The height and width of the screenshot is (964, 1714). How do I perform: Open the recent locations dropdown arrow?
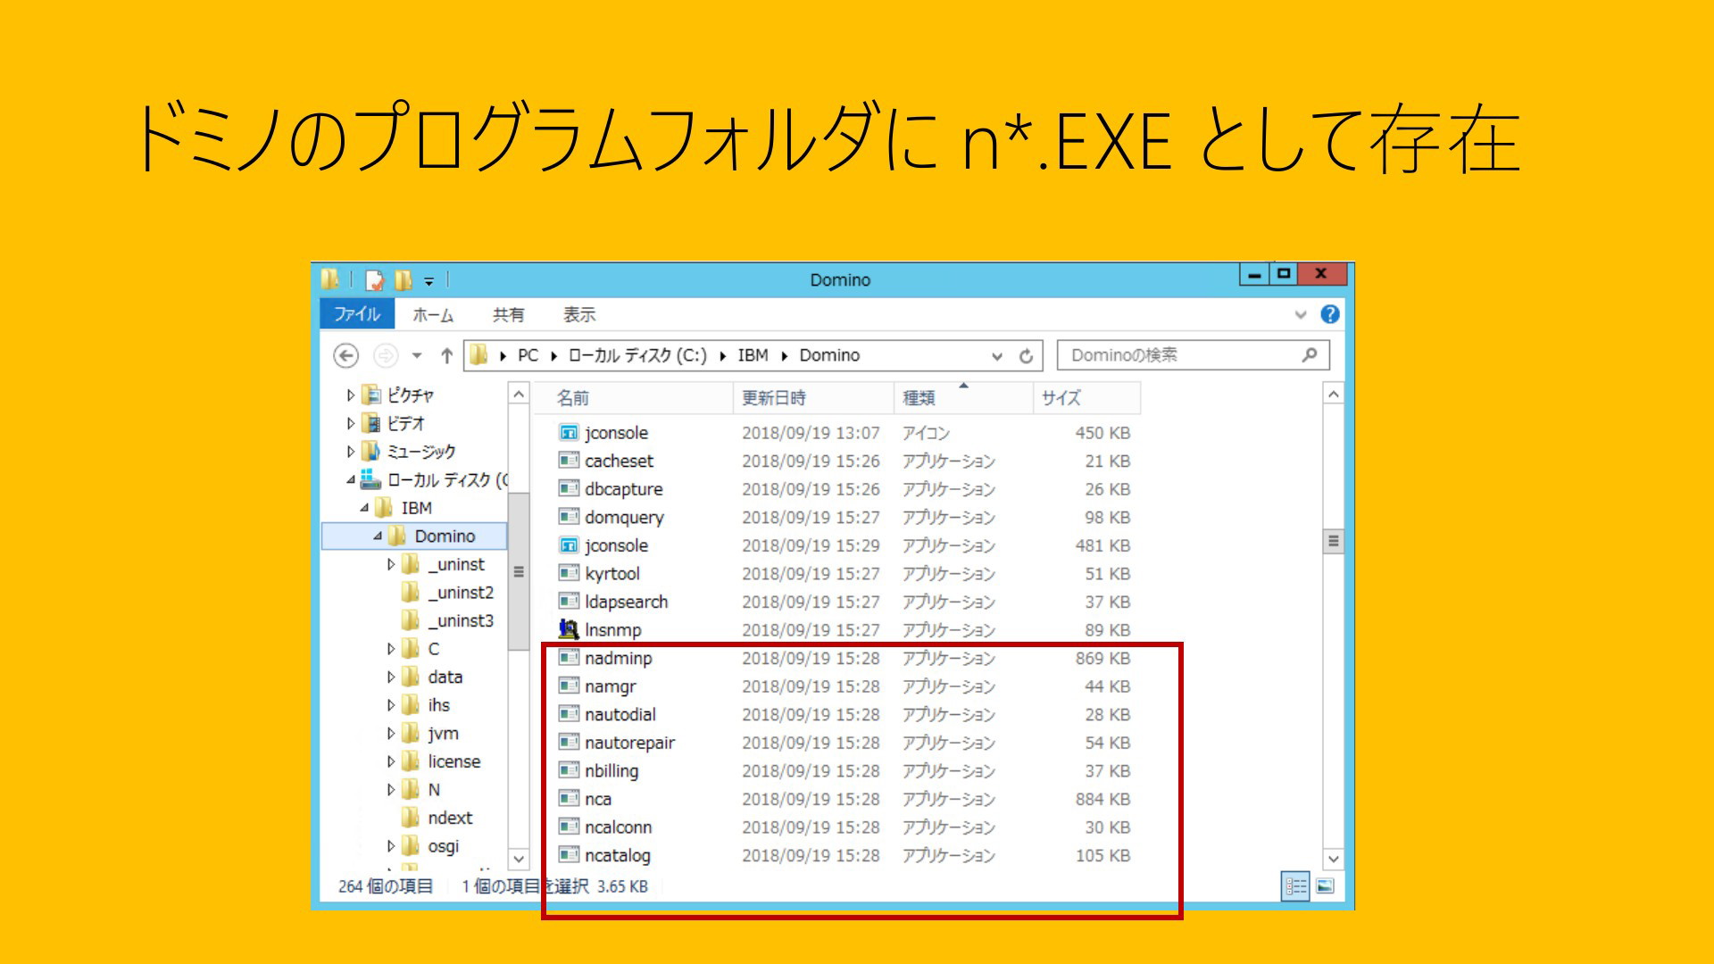click(417, 356)
